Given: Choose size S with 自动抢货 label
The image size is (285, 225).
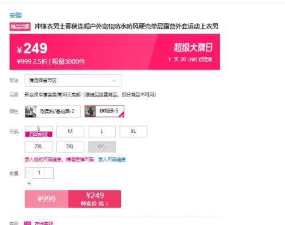Looking at the screenshot, I should click(39, 131).
